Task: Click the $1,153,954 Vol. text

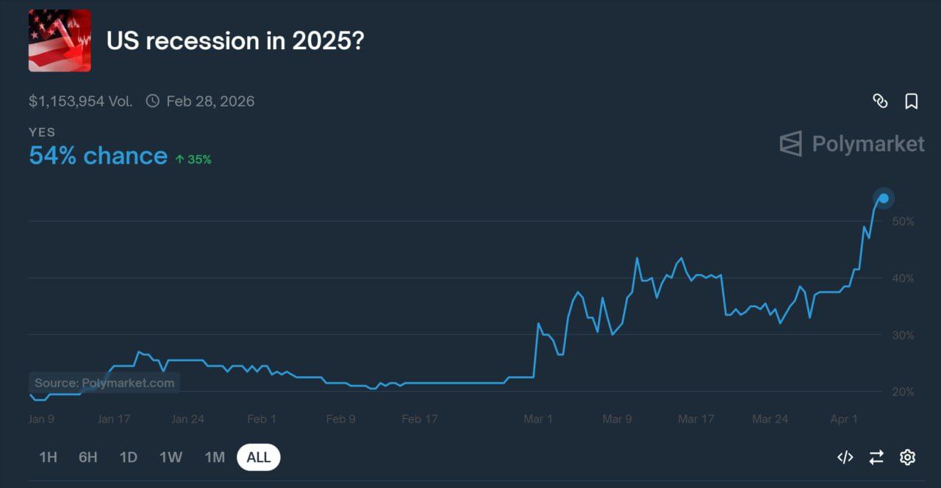Action: (81, 101)
